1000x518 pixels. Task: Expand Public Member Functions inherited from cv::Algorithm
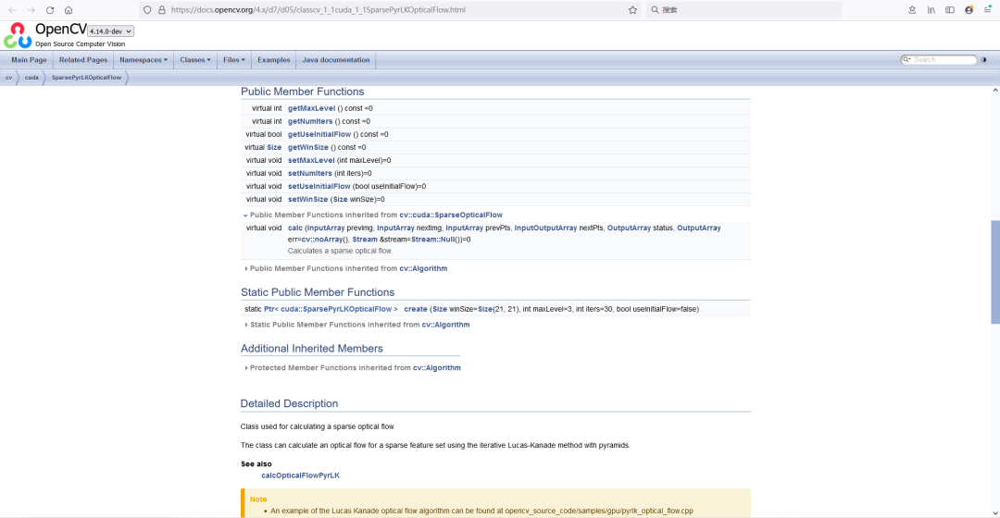pos(246,269)
